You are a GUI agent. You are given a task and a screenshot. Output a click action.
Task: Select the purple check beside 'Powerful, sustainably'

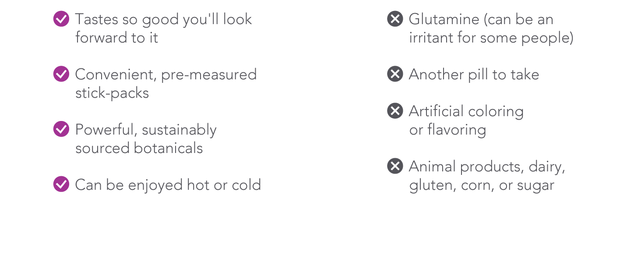(x=61, y=129)
